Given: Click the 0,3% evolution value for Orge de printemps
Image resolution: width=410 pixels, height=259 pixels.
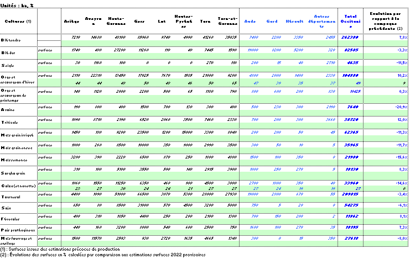Looking at the screenshot, I should [x=403, y=92].
